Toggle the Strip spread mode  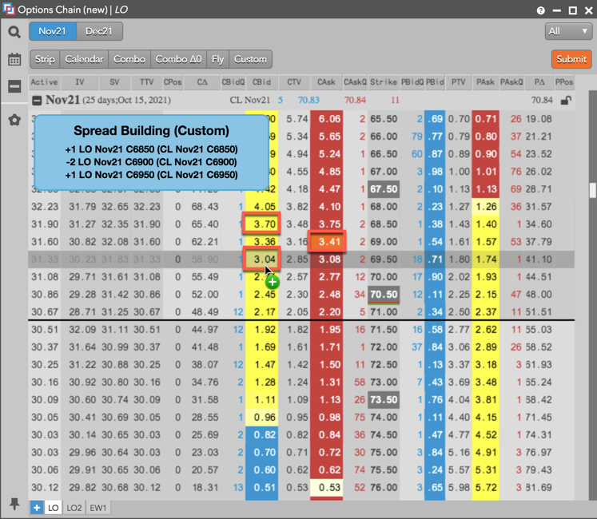tap(45, 59)
